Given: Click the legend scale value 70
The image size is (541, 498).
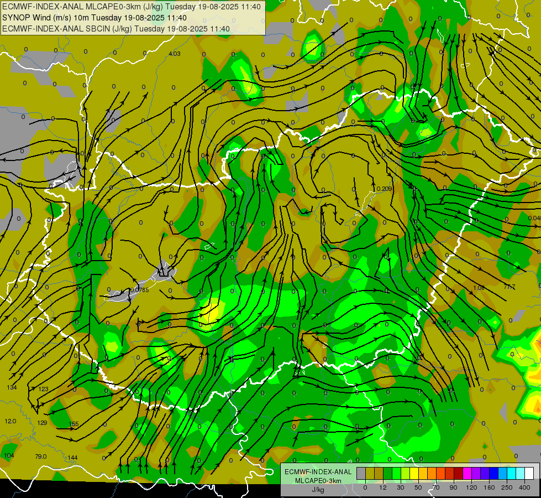Looking at the screenshot, I should pos(436,487).
